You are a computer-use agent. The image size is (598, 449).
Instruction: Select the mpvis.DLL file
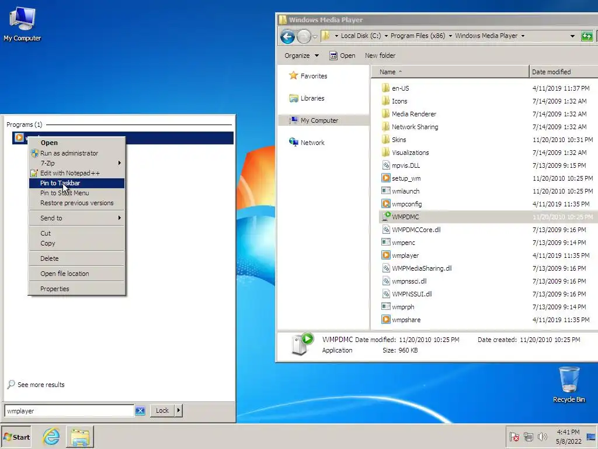(405, 165)
